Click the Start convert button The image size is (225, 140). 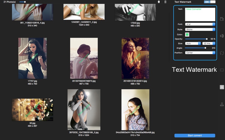(x=195, y=136)
